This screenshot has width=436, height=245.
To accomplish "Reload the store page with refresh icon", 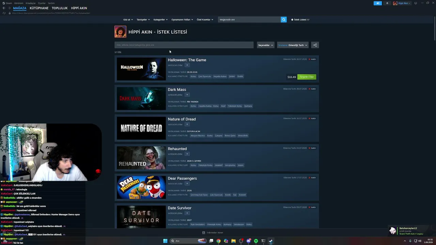I will [x=4, y=13].
